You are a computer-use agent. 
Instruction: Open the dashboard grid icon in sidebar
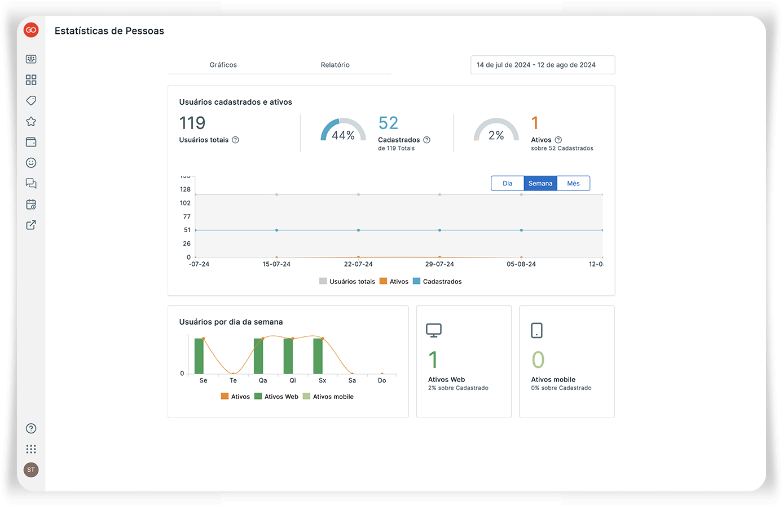coord(31,80)
